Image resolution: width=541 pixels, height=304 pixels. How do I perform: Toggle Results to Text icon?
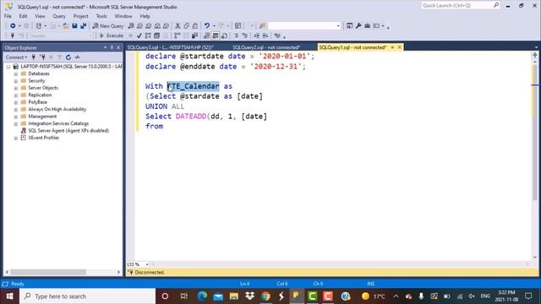(x=206, y=35)
